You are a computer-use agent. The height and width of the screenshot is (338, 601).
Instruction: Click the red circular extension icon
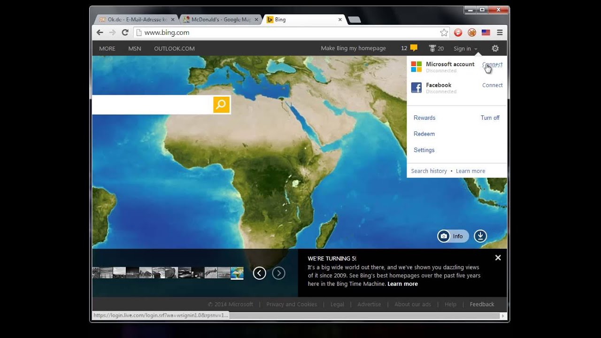[x=458, y=32]
